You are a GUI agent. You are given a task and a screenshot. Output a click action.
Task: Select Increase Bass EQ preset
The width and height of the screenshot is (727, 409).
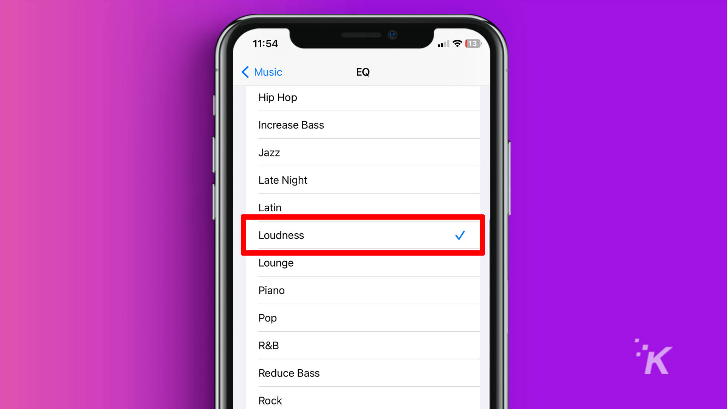pos(363,125)
